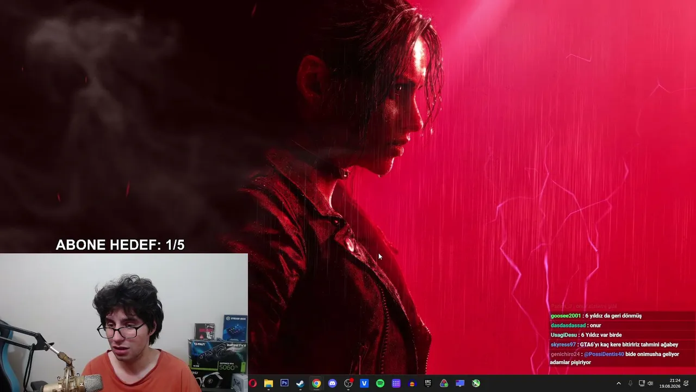
Task: Launch Epic Games from the taskbar
Action: (428, 383)
